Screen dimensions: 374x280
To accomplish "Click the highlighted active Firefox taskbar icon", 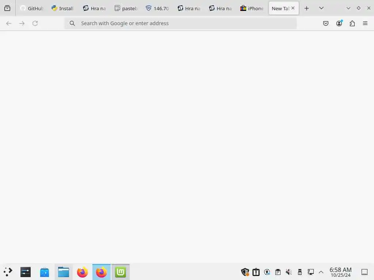I will [x=102, y=272].
